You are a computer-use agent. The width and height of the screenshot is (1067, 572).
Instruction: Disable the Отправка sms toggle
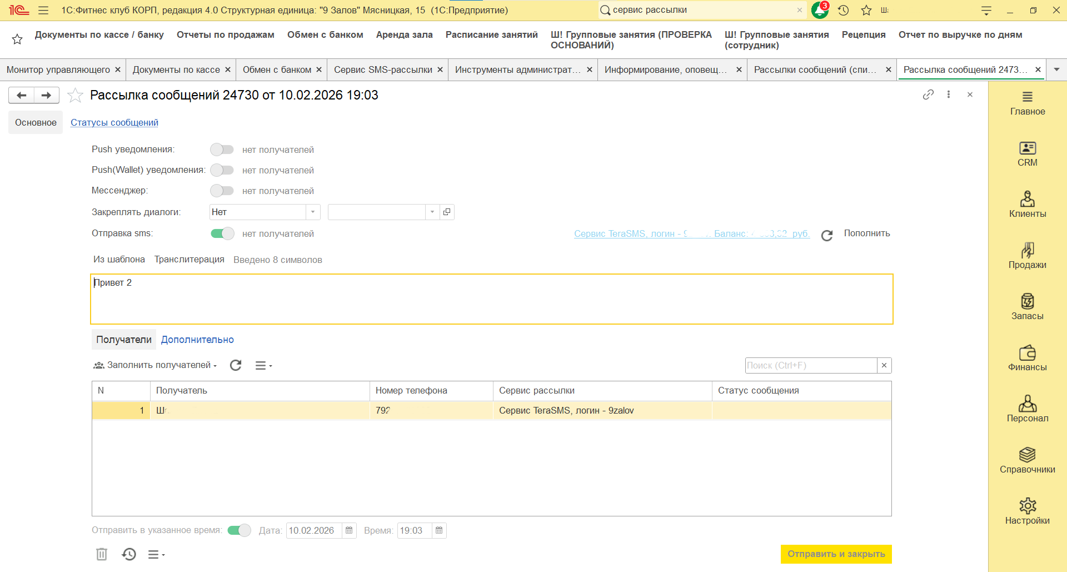tap(222, 233)
